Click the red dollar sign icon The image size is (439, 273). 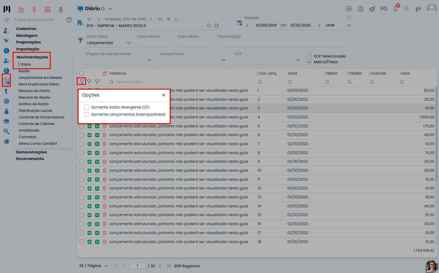[x=34, y=10]
